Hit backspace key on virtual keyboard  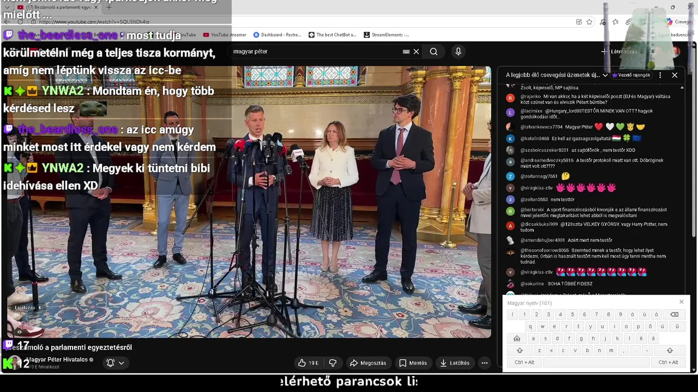[674, 314]
